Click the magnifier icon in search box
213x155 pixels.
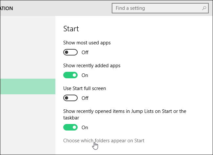[x=204, y=8]
